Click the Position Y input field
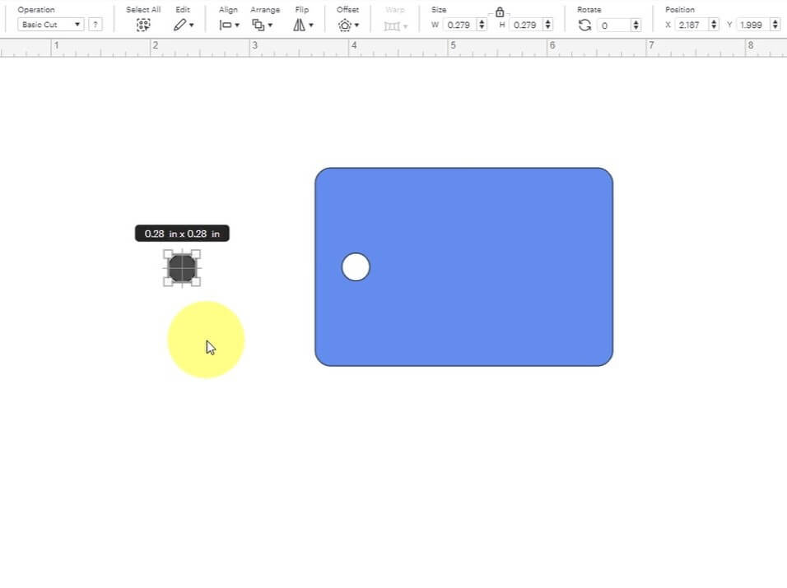 (x=752, y=25)
